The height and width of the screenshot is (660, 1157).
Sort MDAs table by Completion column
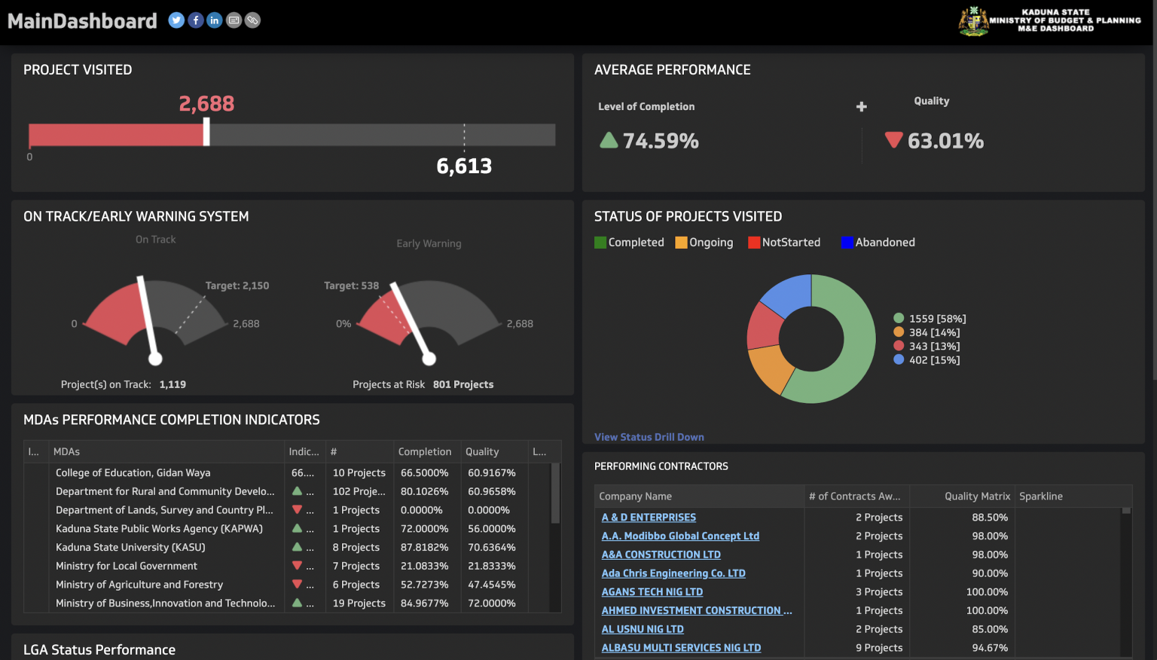pyautogui.click(x=425, y=452)
